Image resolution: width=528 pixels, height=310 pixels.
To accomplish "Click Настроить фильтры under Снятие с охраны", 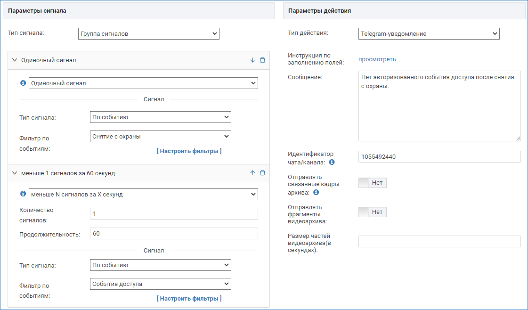I will pos(189,151).
